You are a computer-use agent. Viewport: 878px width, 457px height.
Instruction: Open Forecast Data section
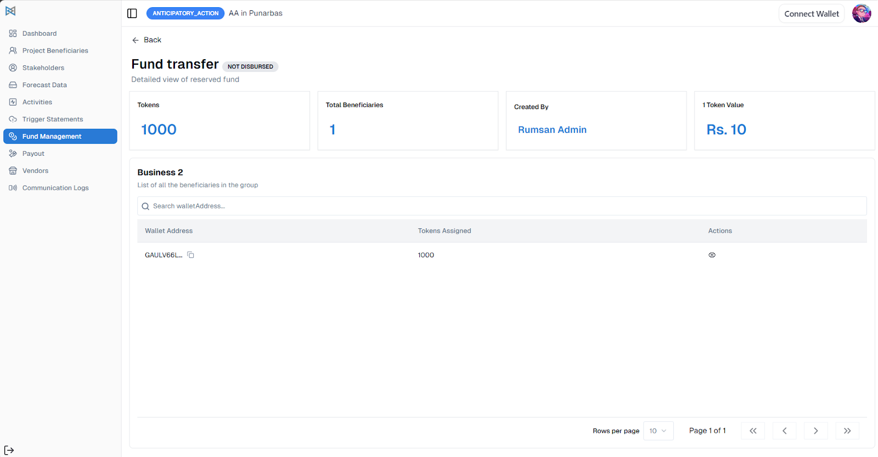pos(60,85)
